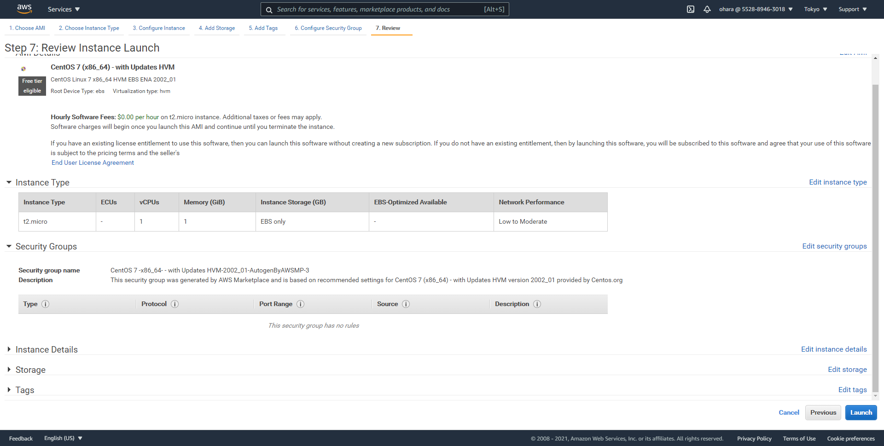
Task: Click the scrollbar up arrow
Action: [875, 59]
